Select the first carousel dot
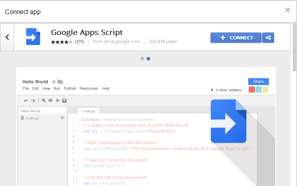297x186 pixels. pos(142,59)
